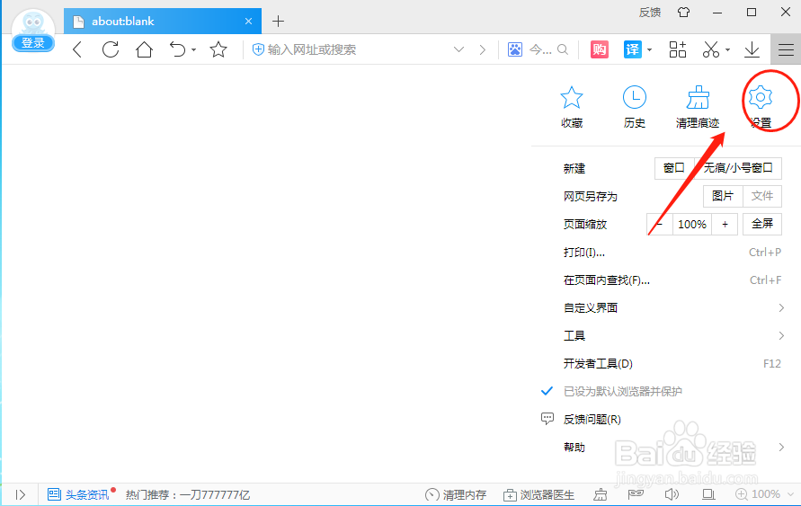801x506 pixels.
Task: Bookmark page with toolbar star icon
Action: 218,49
